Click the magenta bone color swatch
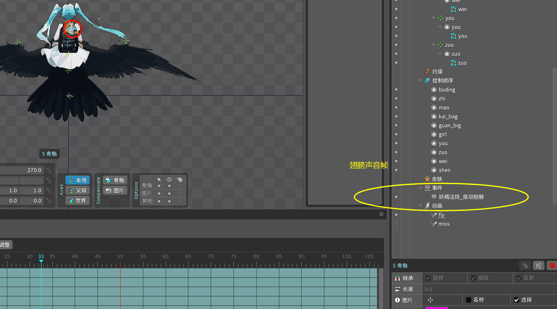This screenshot has width=557, height=309. click(436, 308)
